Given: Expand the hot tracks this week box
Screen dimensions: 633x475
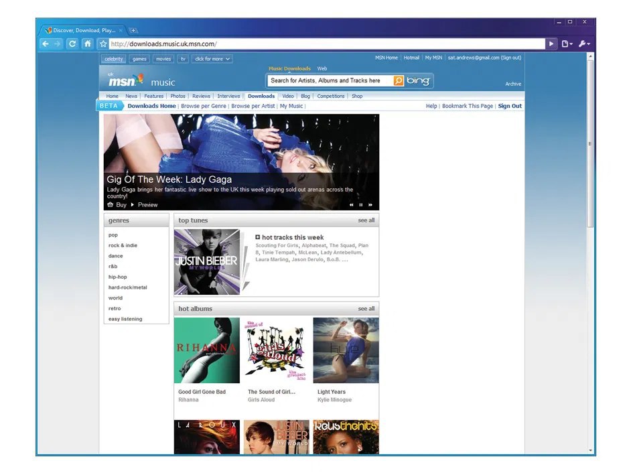Looking at the screenshot, I should coord(258,237).
